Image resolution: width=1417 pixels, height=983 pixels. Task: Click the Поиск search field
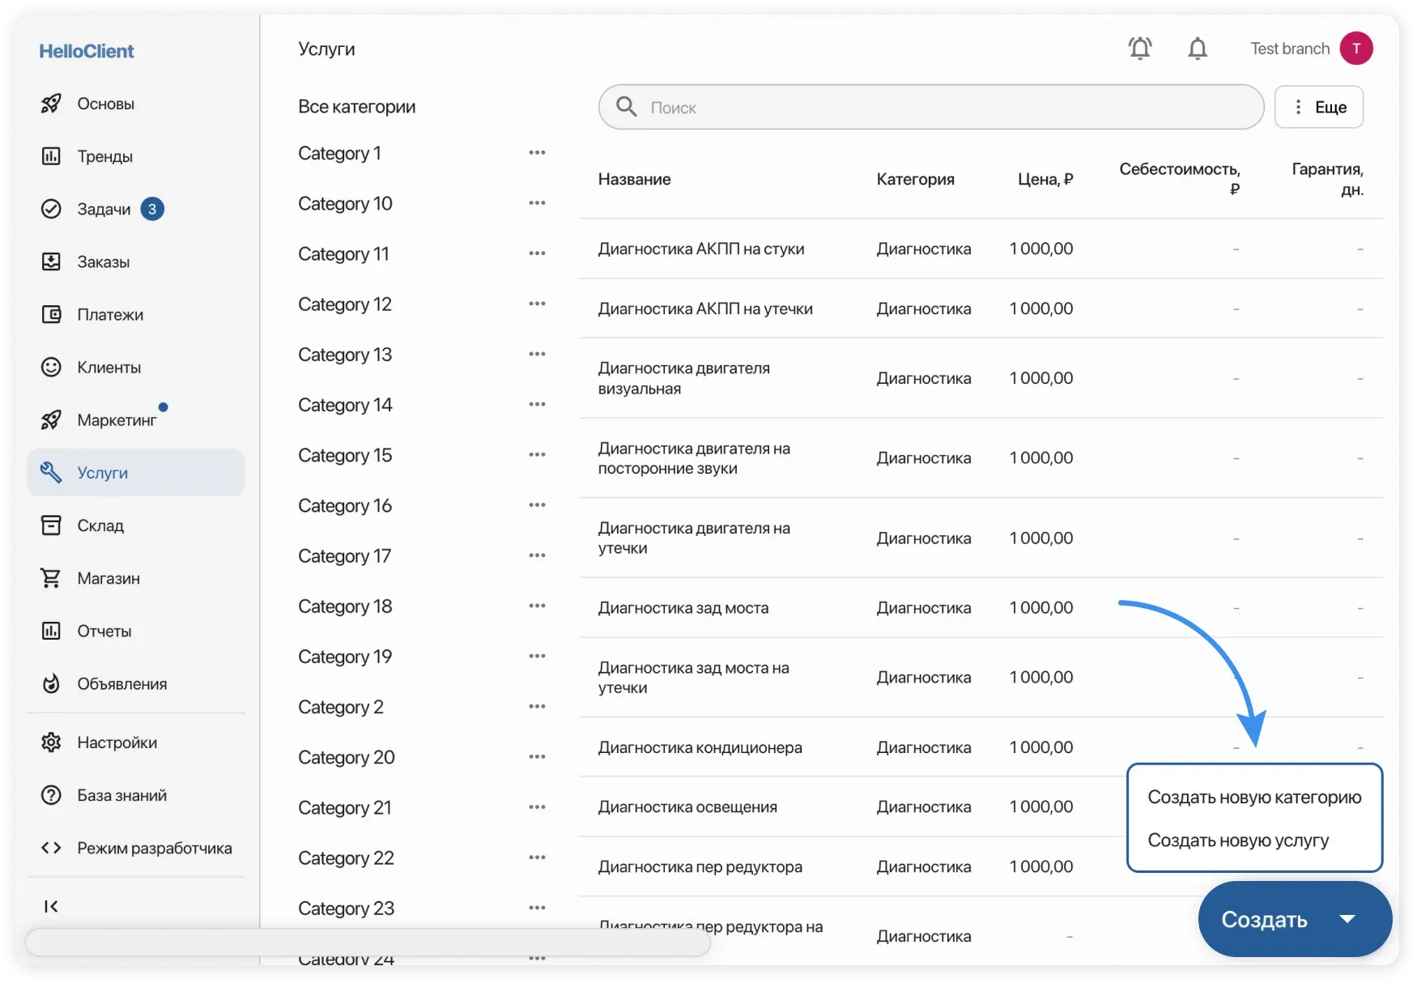tap(931, 107)
